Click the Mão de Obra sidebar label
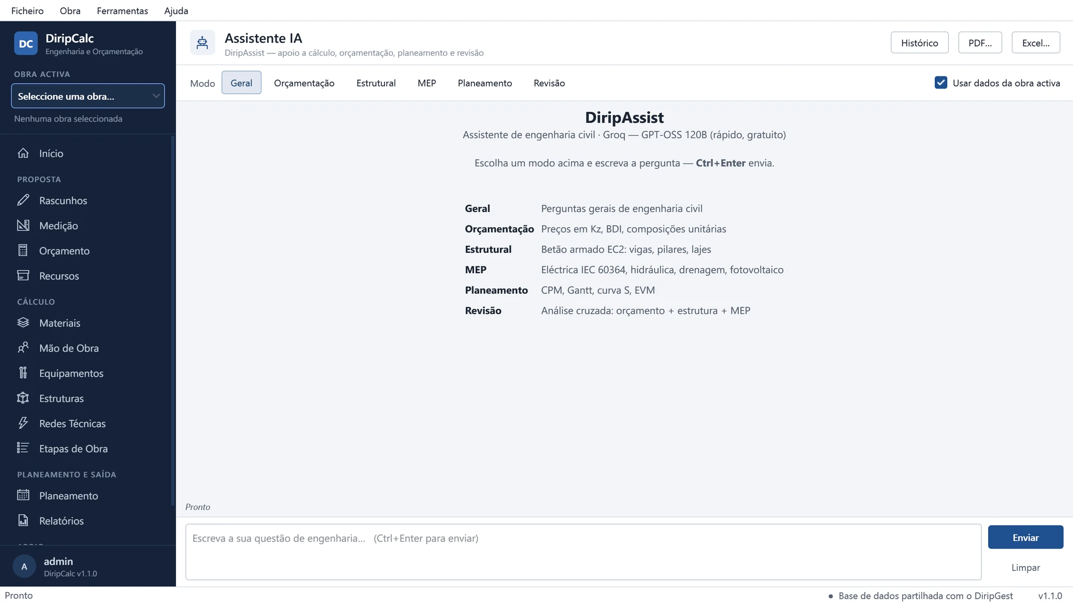 (69, 348)
